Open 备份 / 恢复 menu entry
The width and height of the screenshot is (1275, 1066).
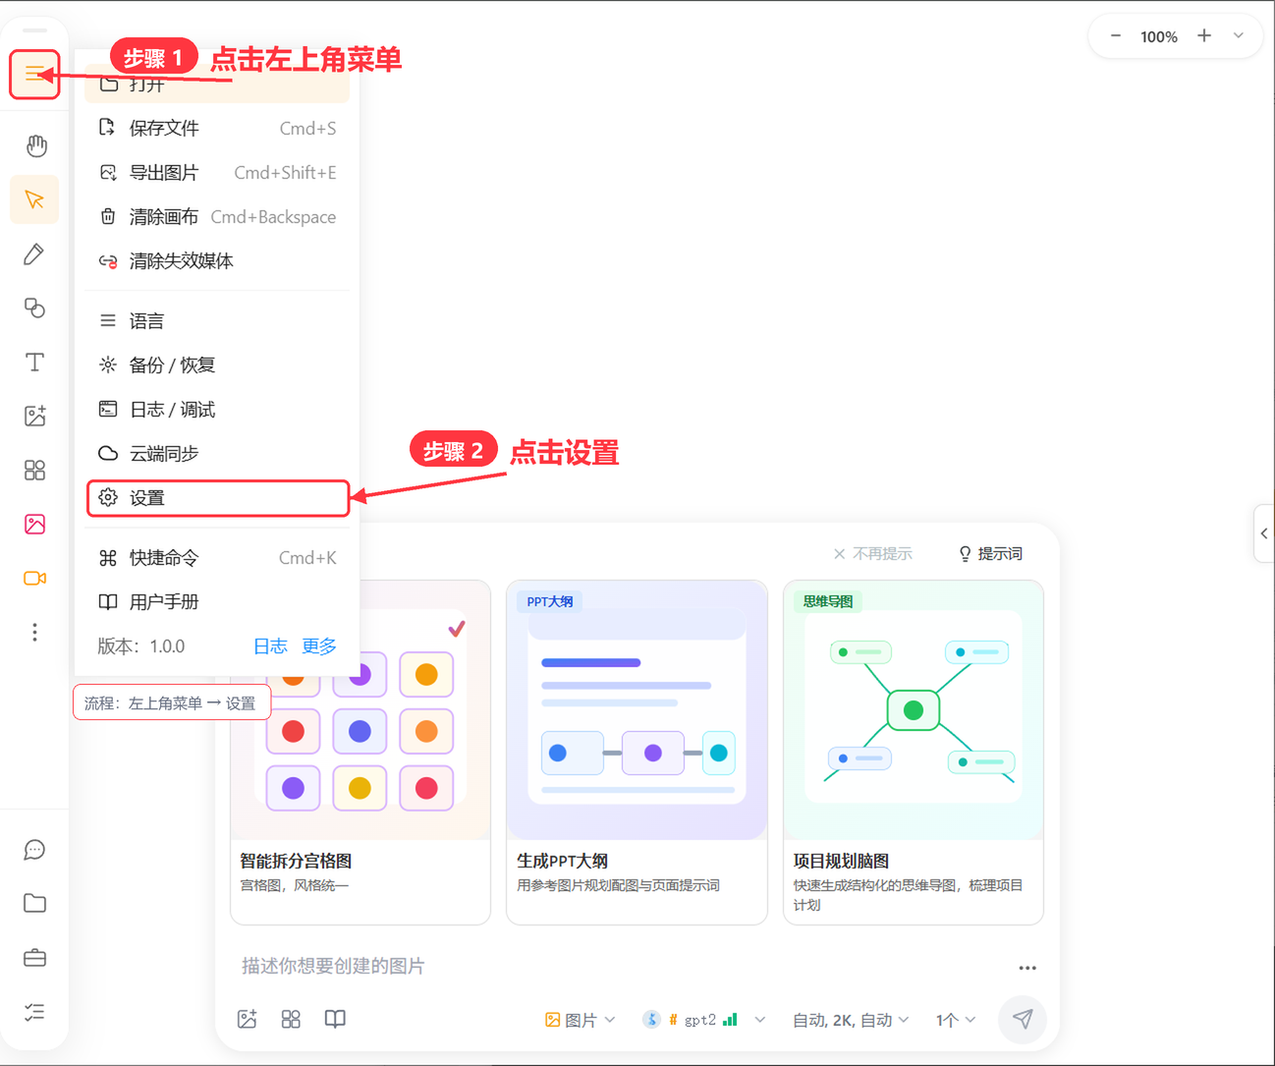click(x=217, y=365)
